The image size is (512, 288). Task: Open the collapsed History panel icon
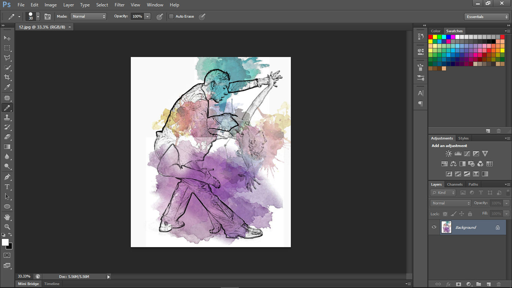(x=421, y=36)
